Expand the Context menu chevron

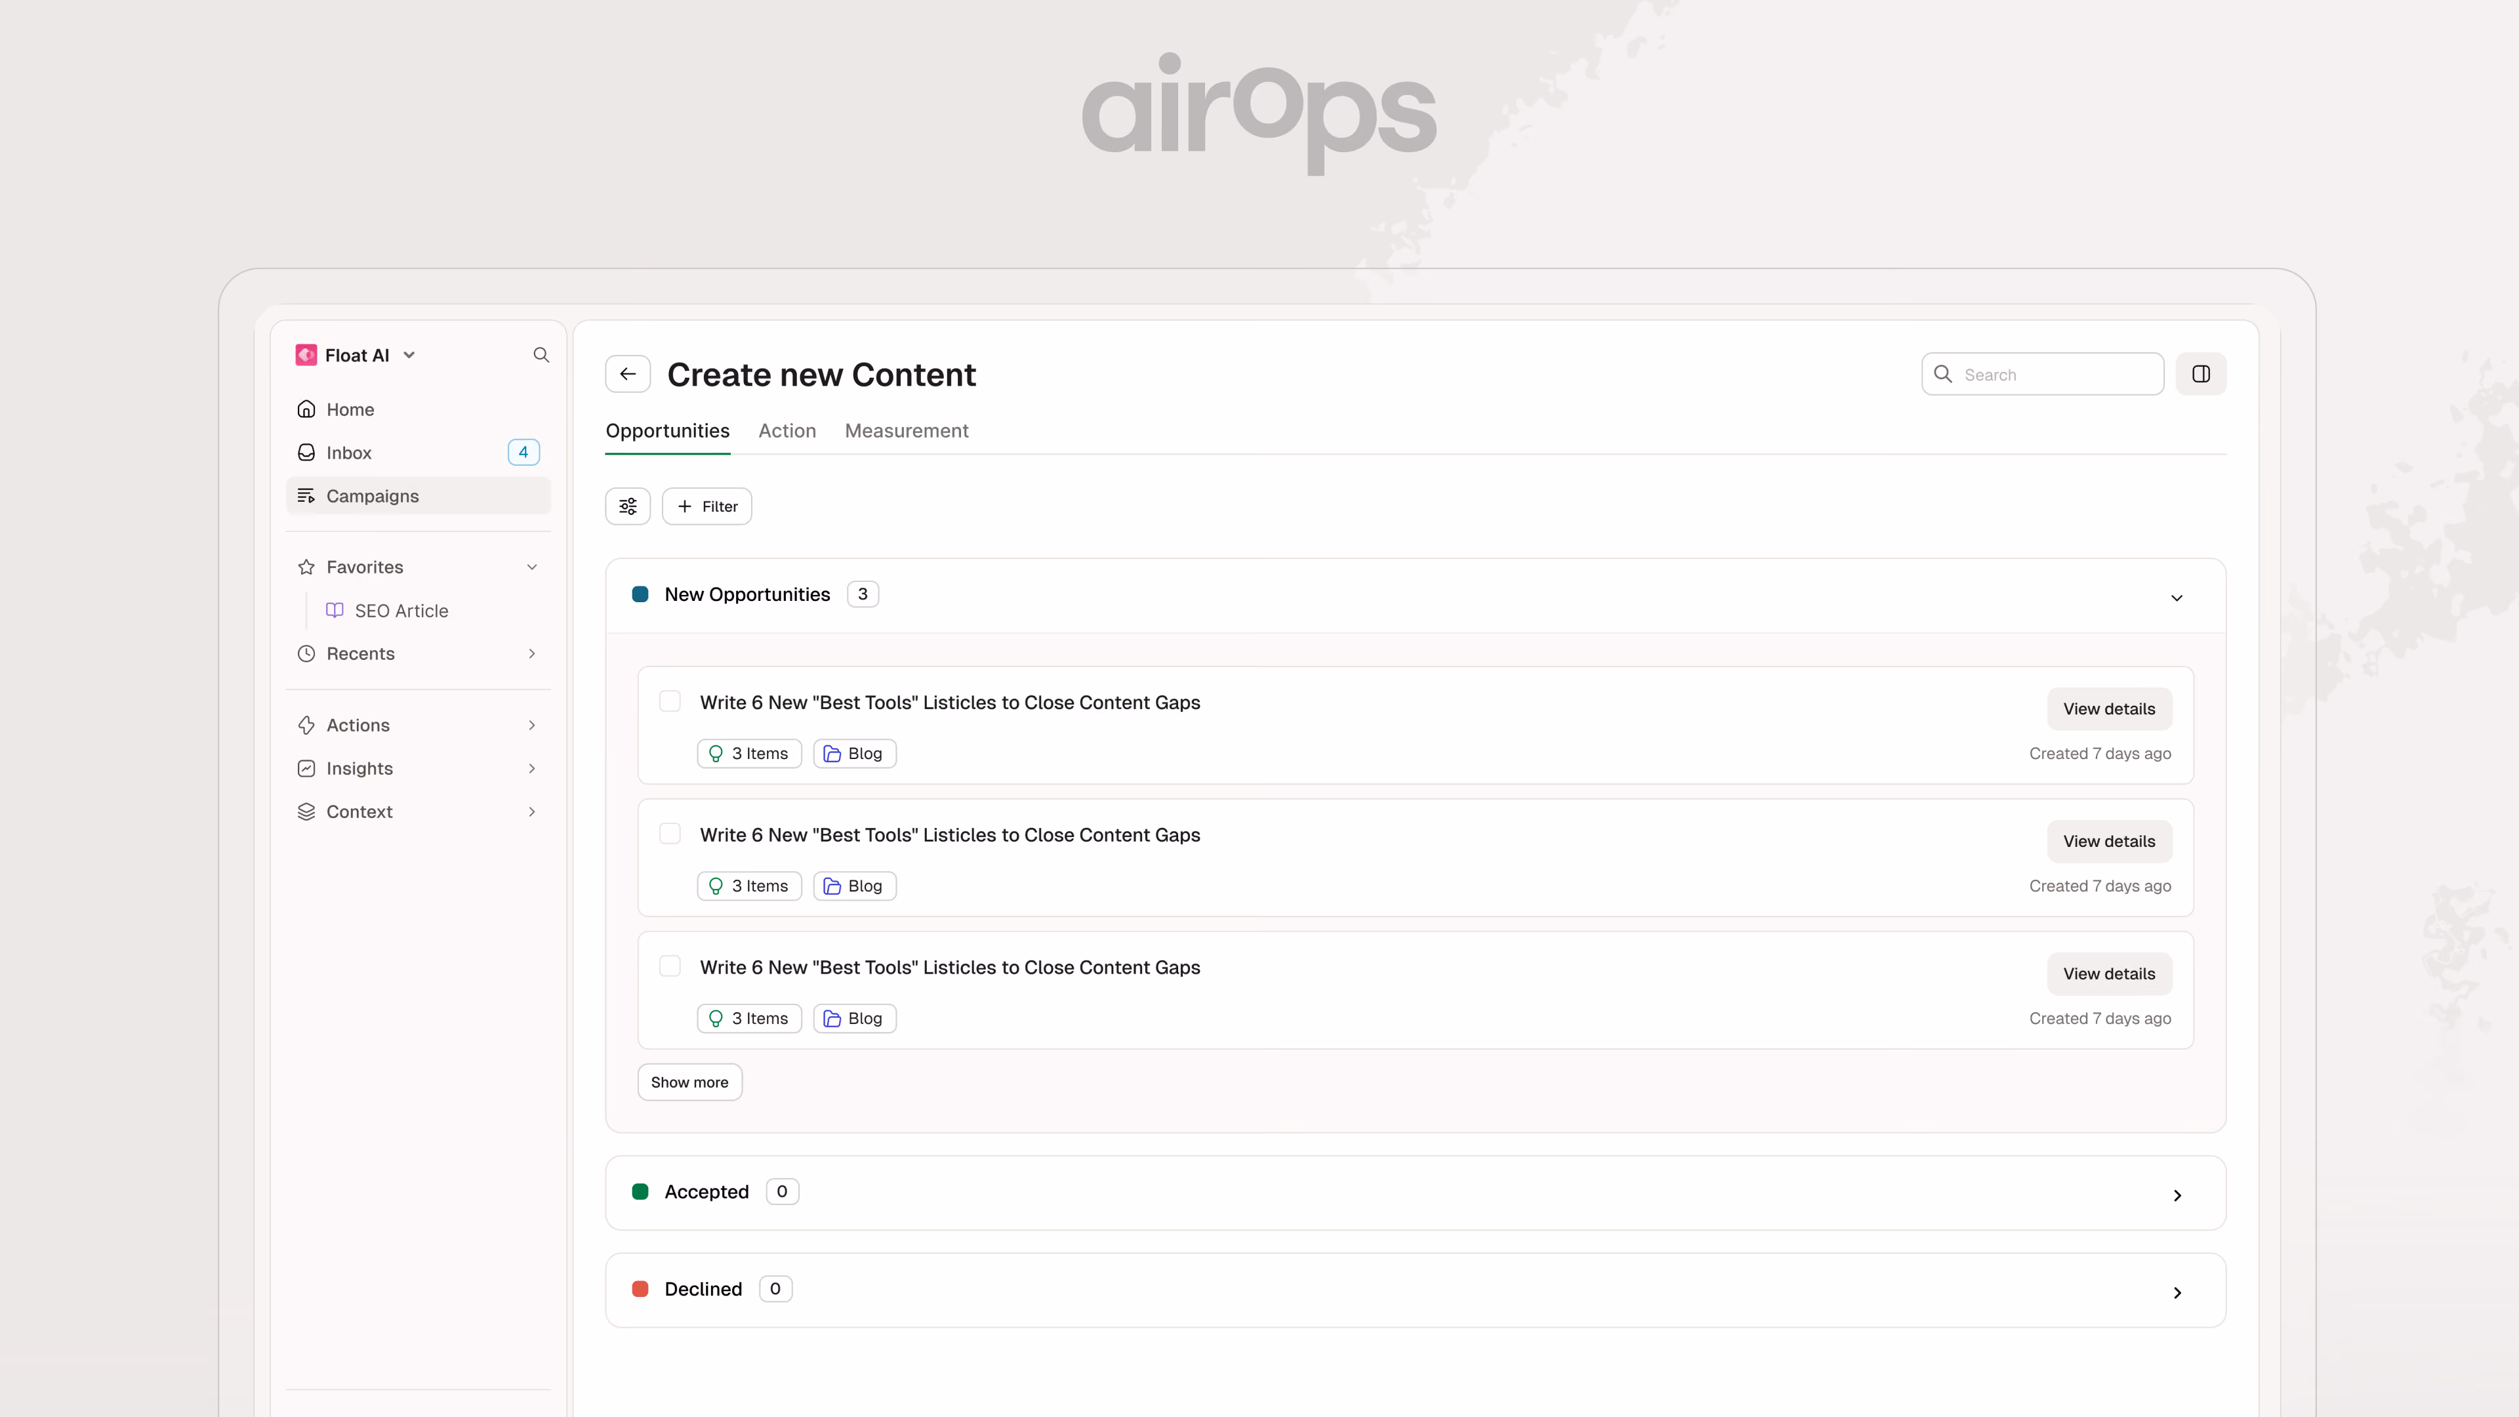tap(532, 811)
